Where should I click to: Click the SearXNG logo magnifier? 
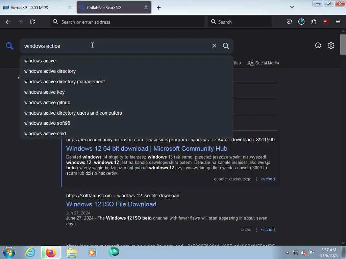click(x=9, y=46)
